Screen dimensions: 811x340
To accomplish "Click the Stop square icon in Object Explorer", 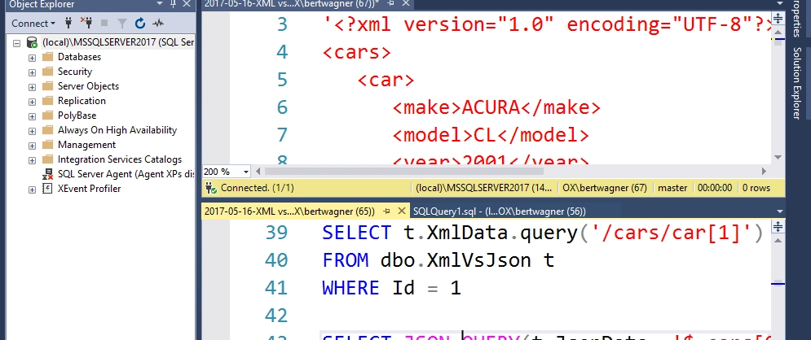I will [104, 24].
